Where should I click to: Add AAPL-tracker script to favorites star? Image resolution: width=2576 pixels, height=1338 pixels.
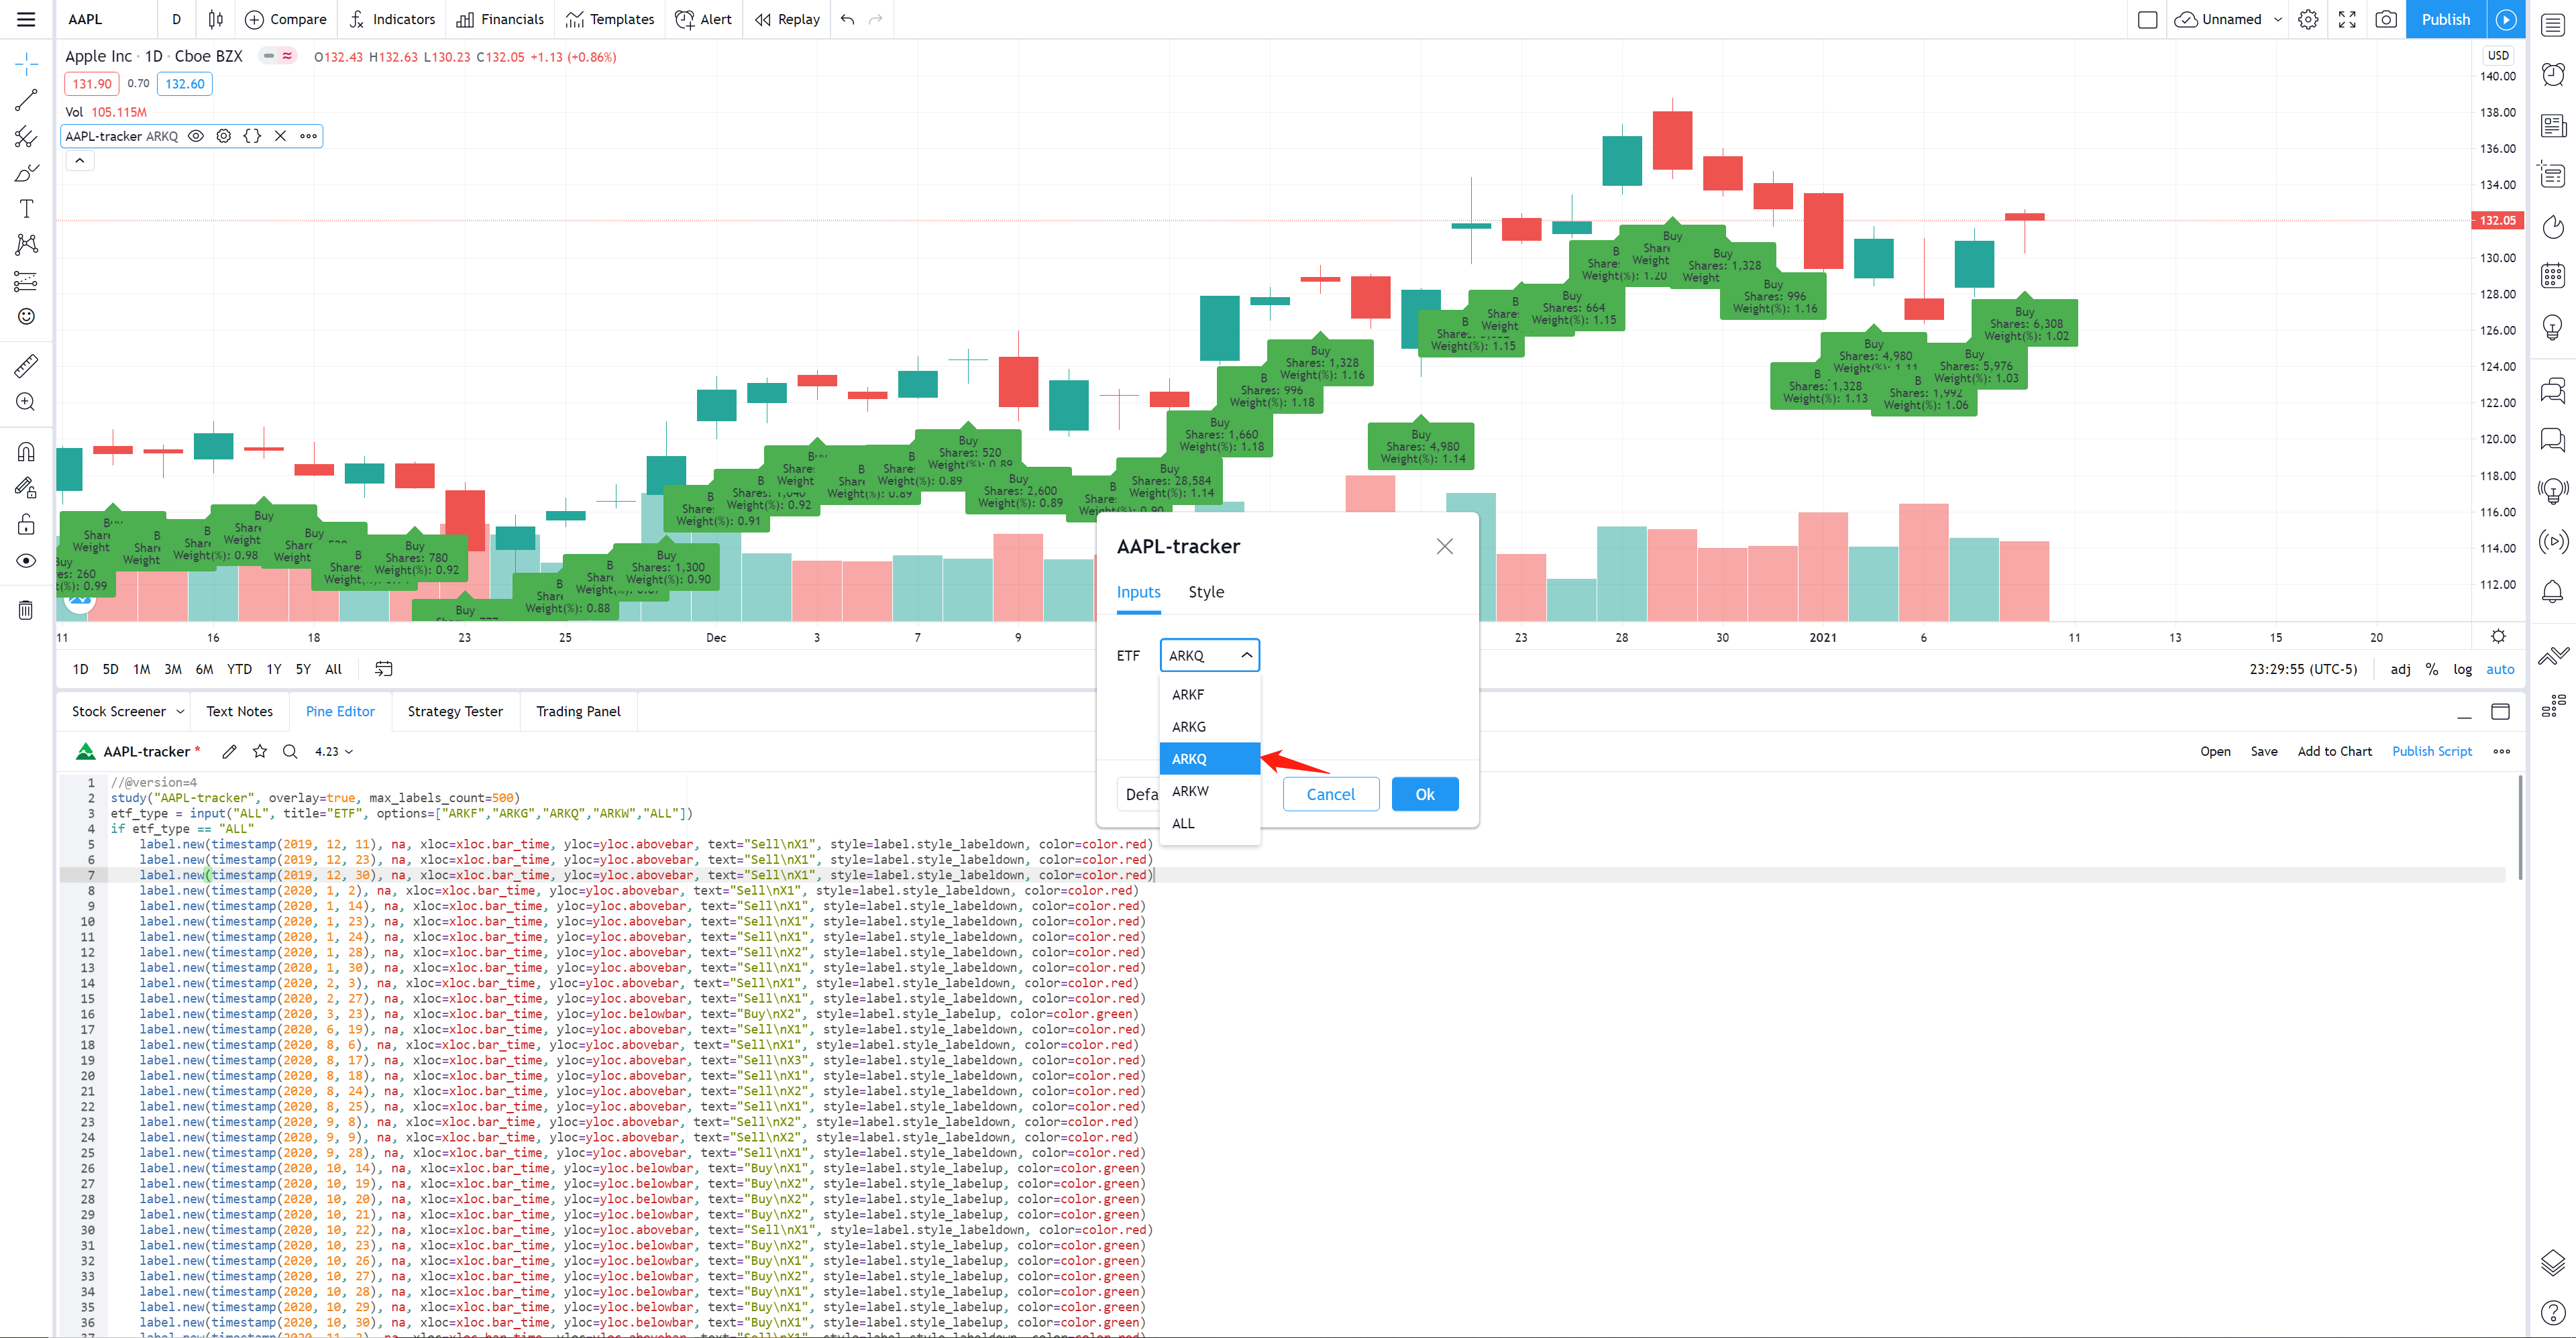pos(260,751)
